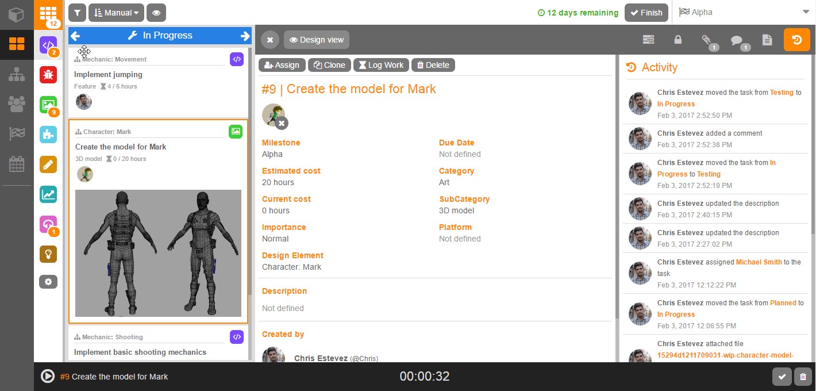Delete the timer using trash icon
Viewport: 816px width, 391px height.
tap(803, 377)
